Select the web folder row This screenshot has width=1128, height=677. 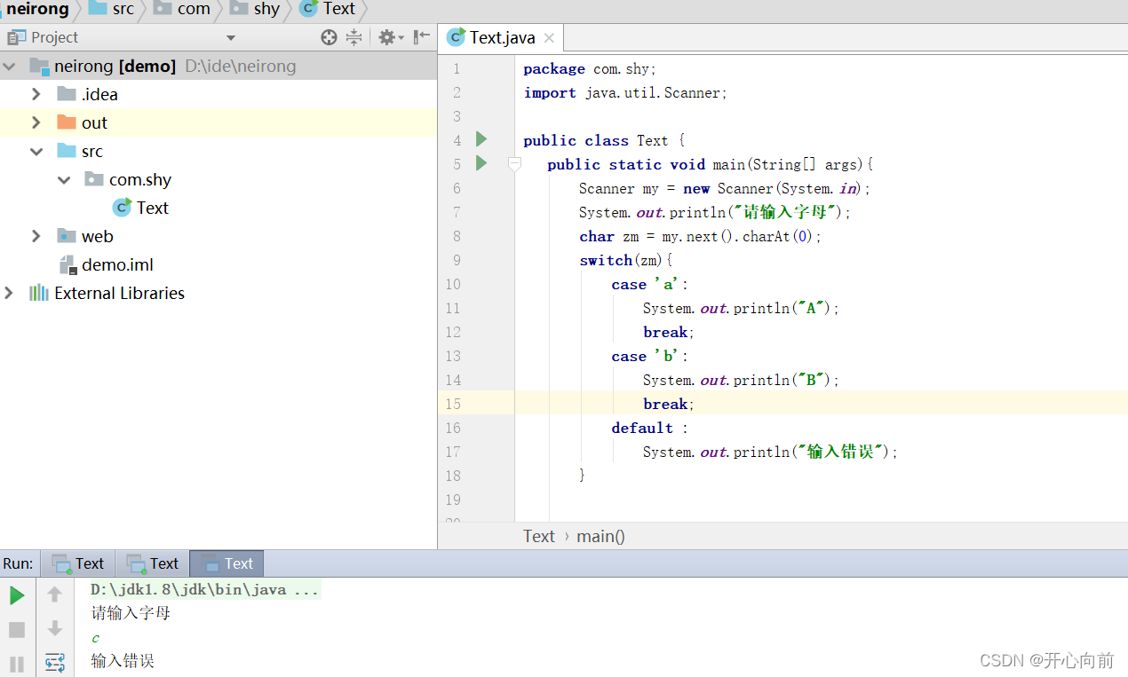(x=218, y=236)
